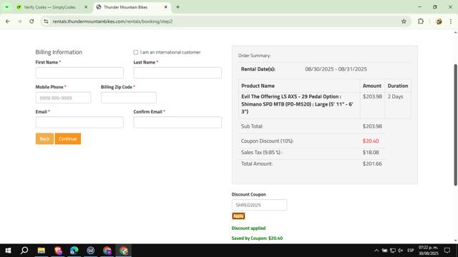Open File Explorer from the taskbar
The image size is (458, 257).
coord(42,251)
